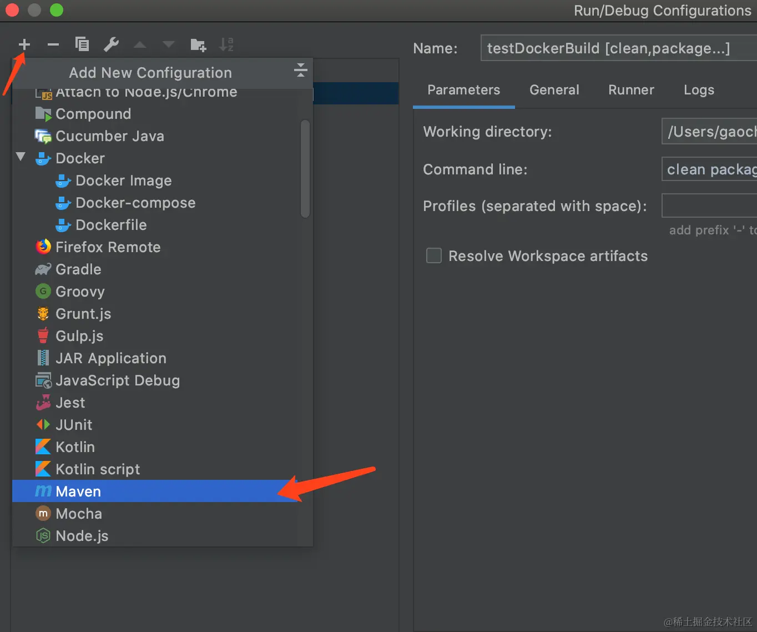Select Attach to Node.js/Chrome entry
The width and height of the screenshot is (757, 632).
(x=163, y=94)
